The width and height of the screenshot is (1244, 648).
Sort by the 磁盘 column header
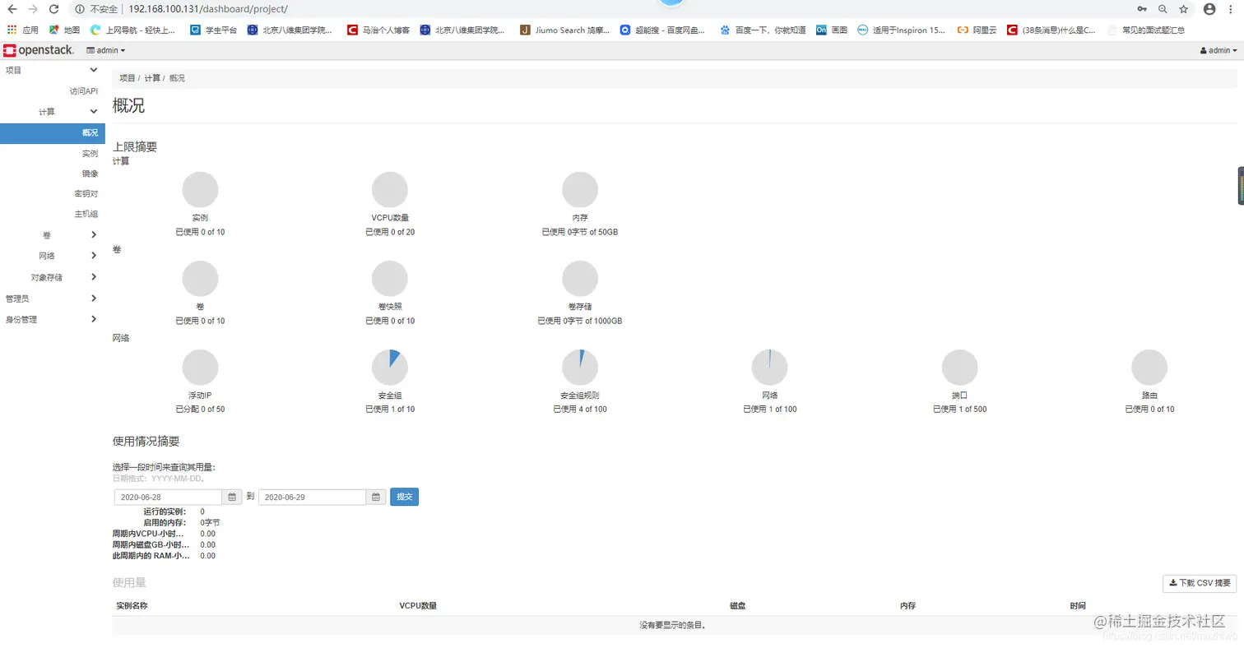pos(737,606)
